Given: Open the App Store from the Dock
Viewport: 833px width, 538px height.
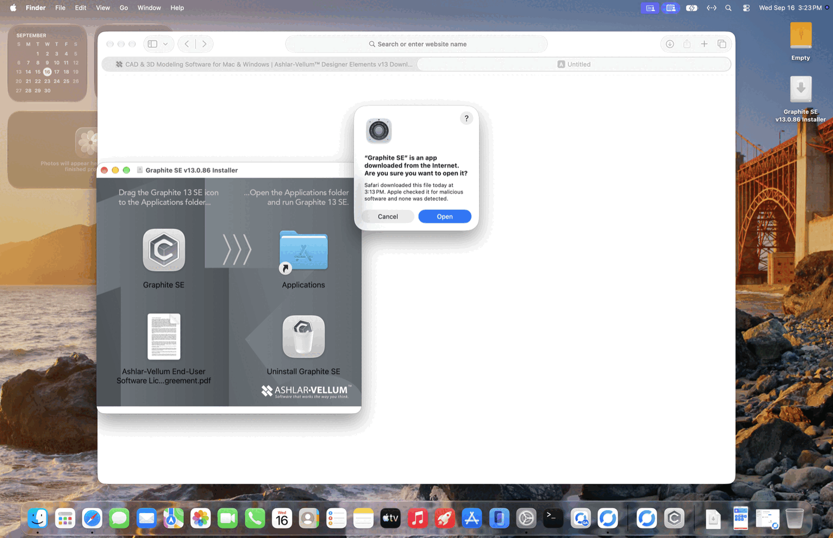Looking at the screenshot, I should click(472, 518).
